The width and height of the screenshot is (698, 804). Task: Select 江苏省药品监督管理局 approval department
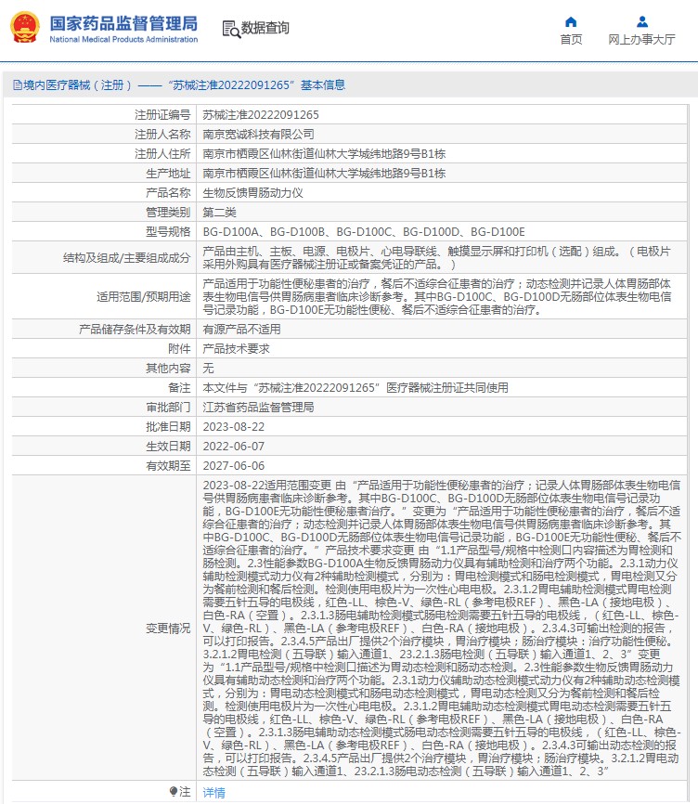tap(258, 408)
